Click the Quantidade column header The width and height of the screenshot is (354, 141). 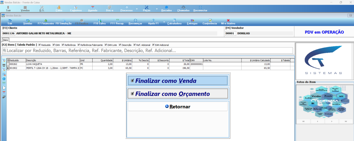pos(103,60)
